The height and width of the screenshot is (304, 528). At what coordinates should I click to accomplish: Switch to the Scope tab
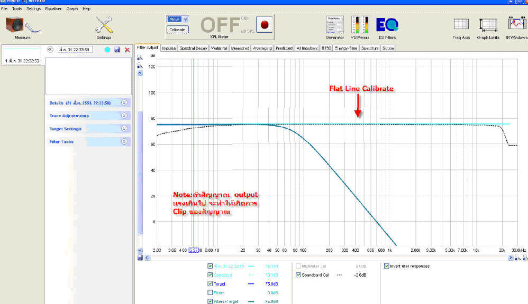pos(388,49)
